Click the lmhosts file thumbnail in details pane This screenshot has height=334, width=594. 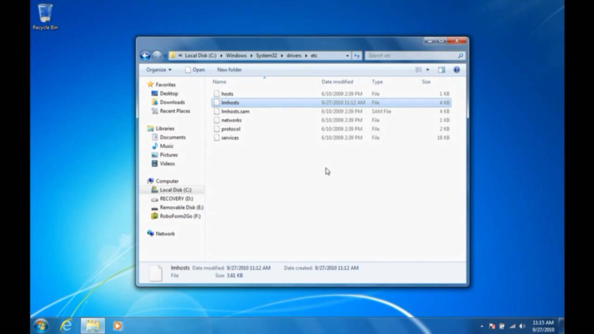click(x=155, y=272)
